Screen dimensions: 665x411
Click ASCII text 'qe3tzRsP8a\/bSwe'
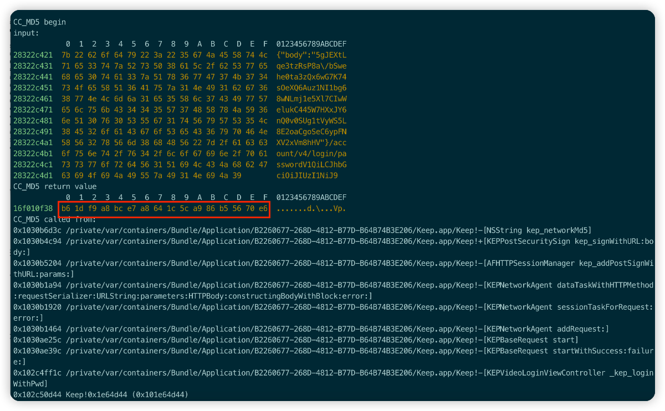[x=311, y=66]
